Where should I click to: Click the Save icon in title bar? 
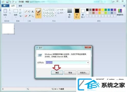pos(7,2)
